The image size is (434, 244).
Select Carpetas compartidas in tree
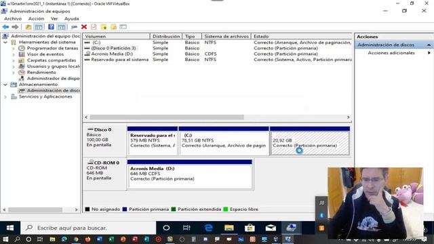click(52, 60)
